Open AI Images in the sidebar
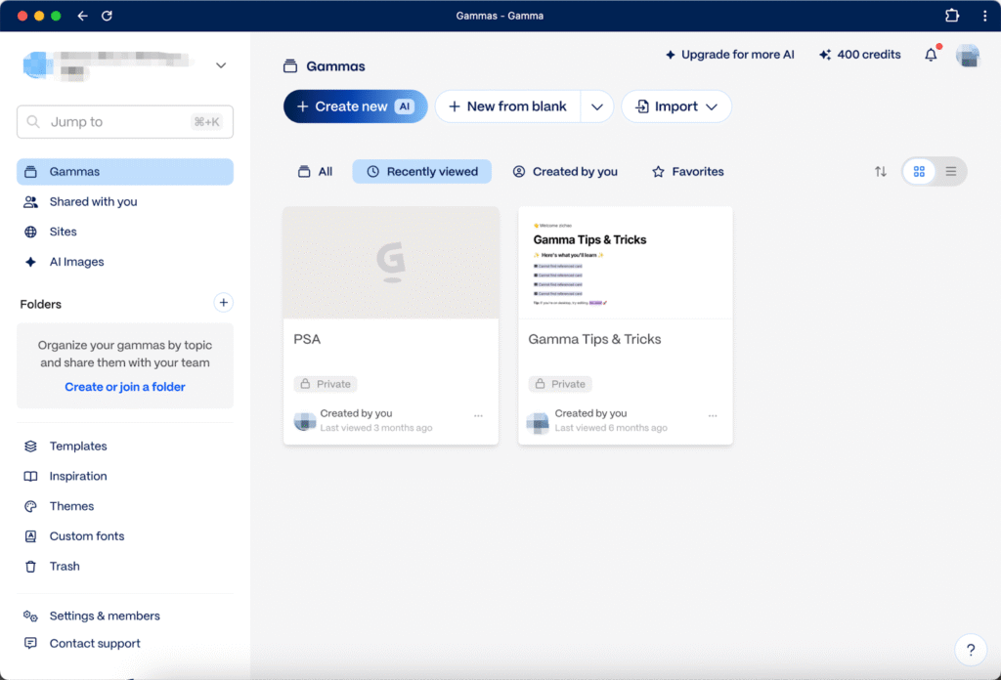Viewport: 1001px width, 680px height. pyautogui.click(x=76, y=262)
